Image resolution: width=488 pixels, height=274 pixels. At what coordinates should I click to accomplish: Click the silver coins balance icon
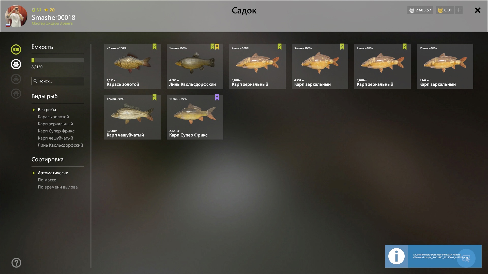tap(412, 10)
